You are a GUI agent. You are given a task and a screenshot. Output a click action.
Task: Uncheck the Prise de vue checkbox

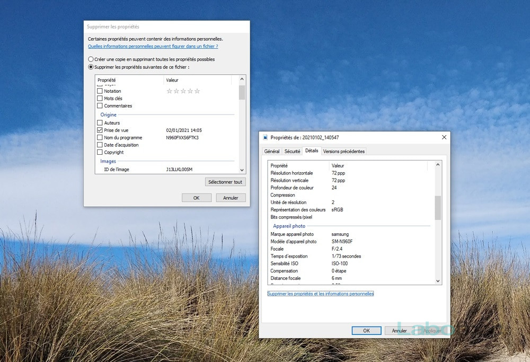(100, 130)
